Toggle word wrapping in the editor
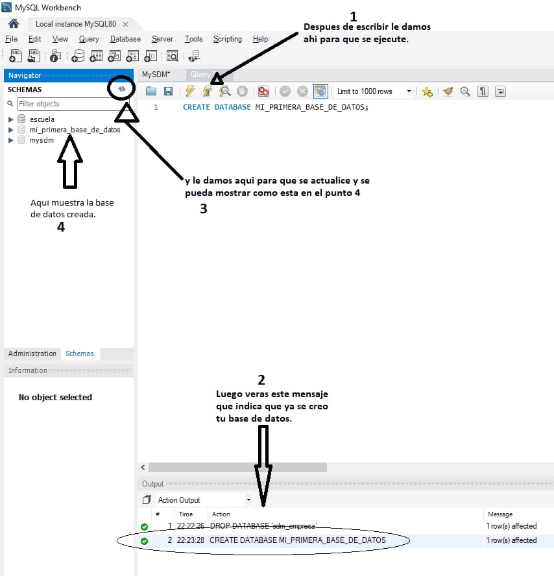 (x=500, y=91)
